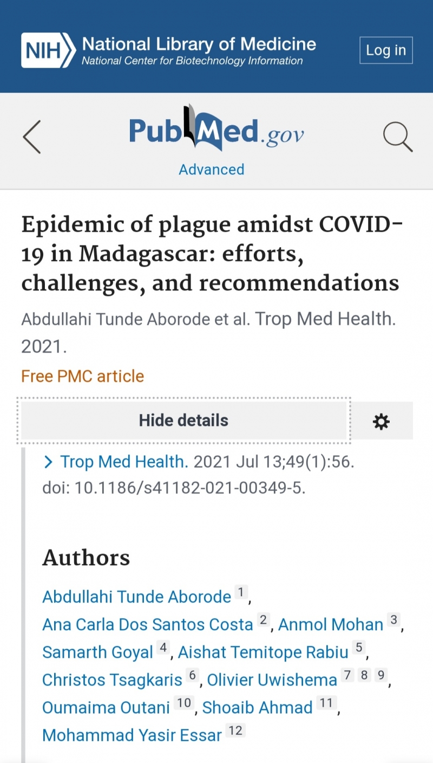
Task: Open author Anmol Mohan's link
Action: tap(331, 624)
